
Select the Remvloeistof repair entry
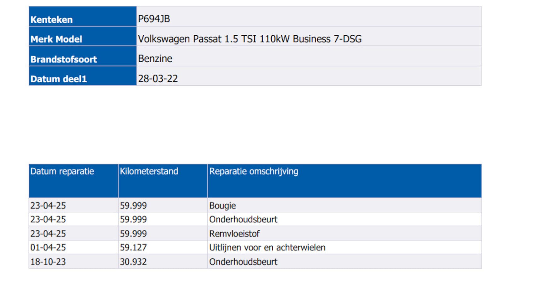coord(234,234)
